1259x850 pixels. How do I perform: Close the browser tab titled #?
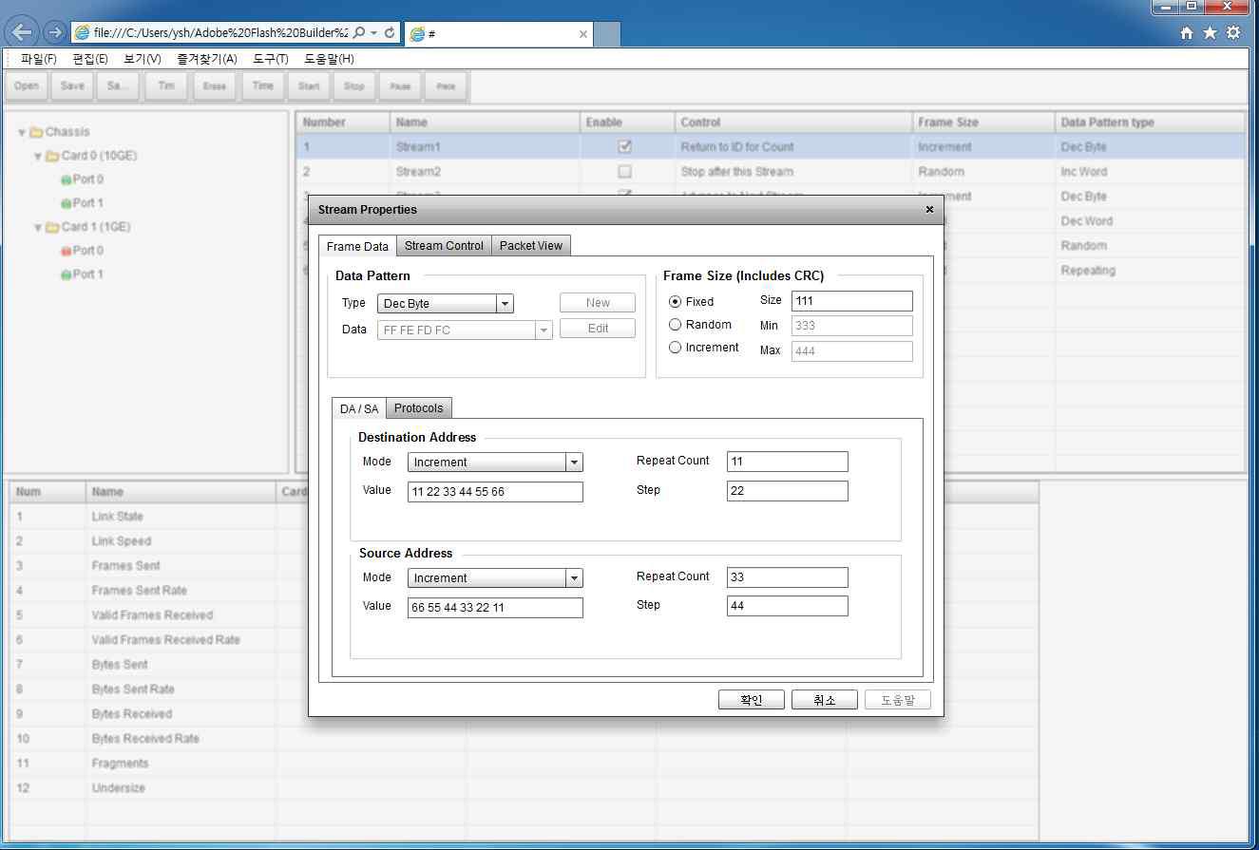click(583, 34)
